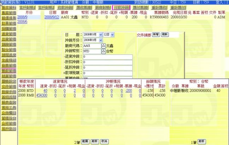The height and width of the screenshot is (145, 229).
Task: Click the 範圍 button at the bottom
Action: click(85, 141)
